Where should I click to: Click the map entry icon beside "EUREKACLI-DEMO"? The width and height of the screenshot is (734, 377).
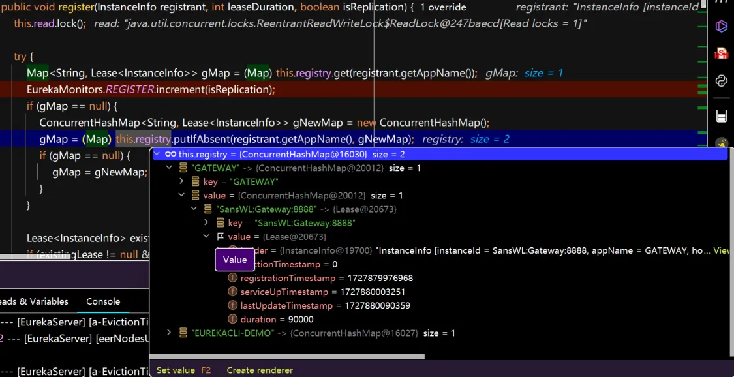183,333
